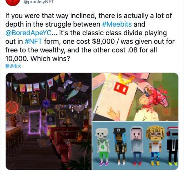Click the blonde curly-haired Meebit with glasses
The image size is (184, 174).
155,145
